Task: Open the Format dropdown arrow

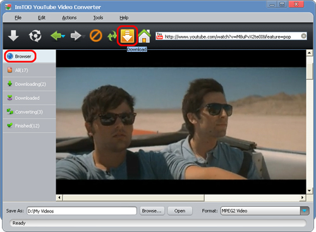Action: click(x=305, y=211)
